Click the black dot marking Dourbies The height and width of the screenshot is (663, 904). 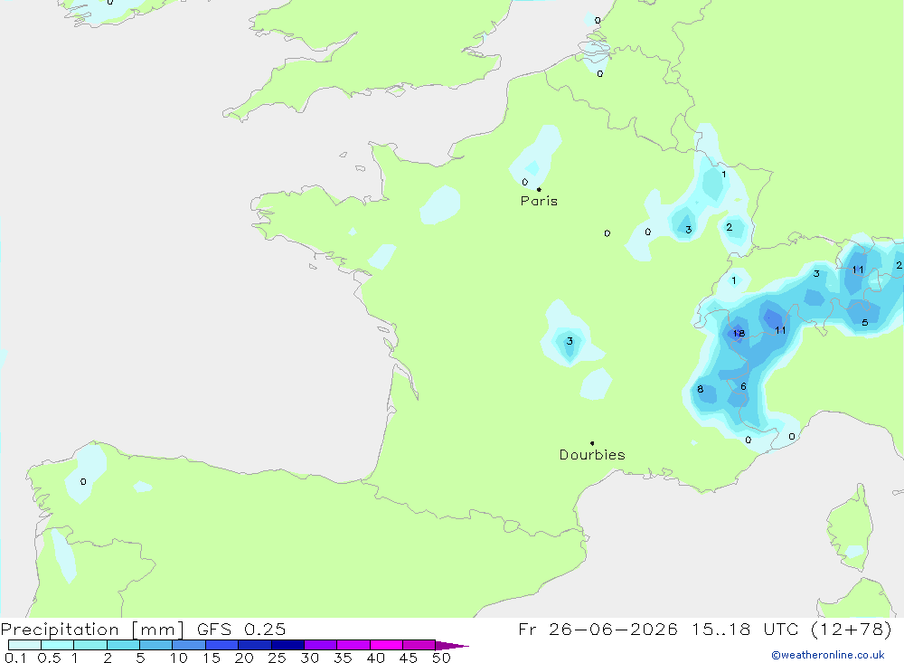pos(592,443)
